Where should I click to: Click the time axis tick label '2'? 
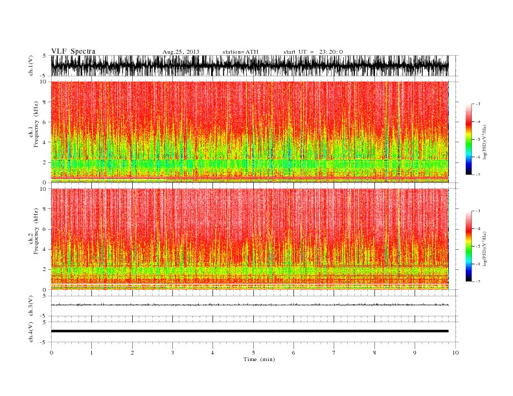[x=132, y=353]
